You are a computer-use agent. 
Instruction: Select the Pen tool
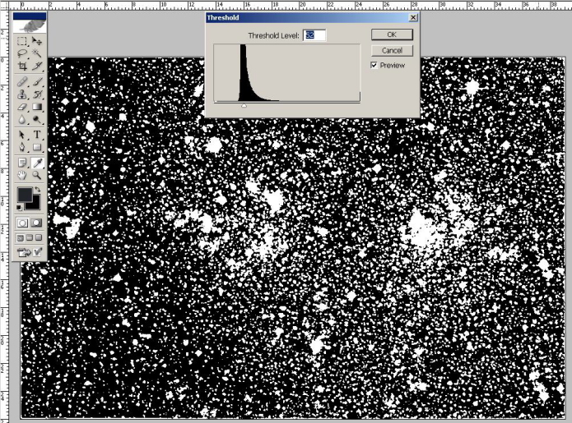[22, 147]
